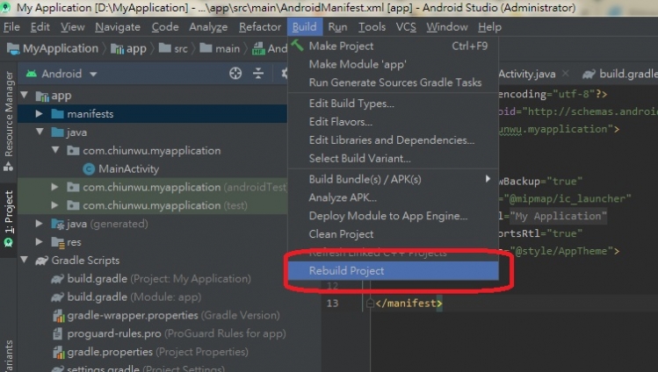
Task: Click the 1: Project tool window button
Action: click(9, 218)
